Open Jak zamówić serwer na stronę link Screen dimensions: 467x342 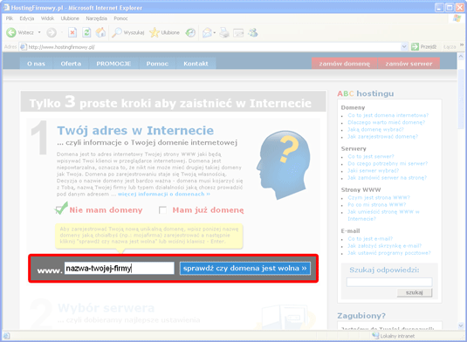coord(388,178)
